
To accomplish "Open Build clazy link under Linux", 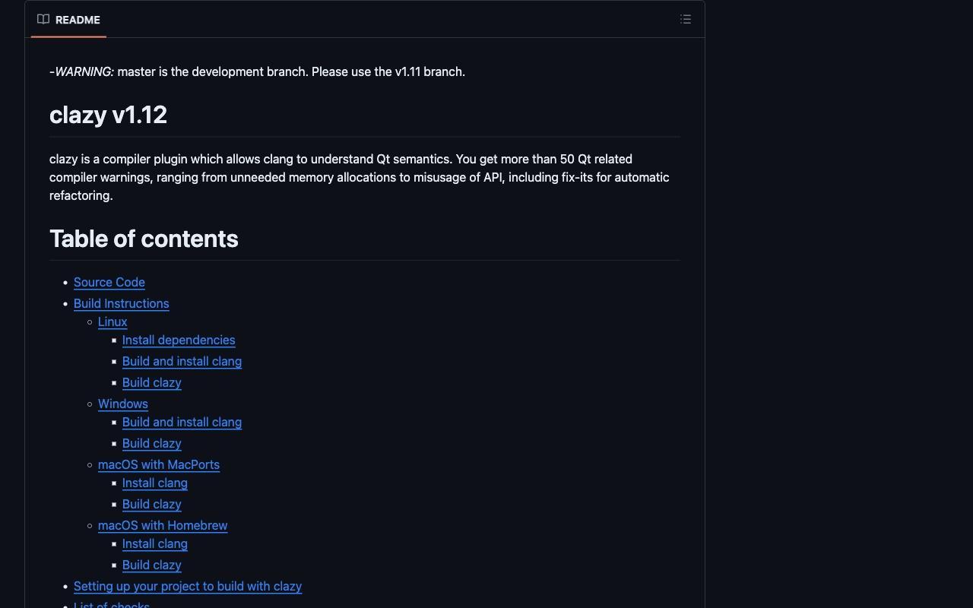I will [152, 382].
